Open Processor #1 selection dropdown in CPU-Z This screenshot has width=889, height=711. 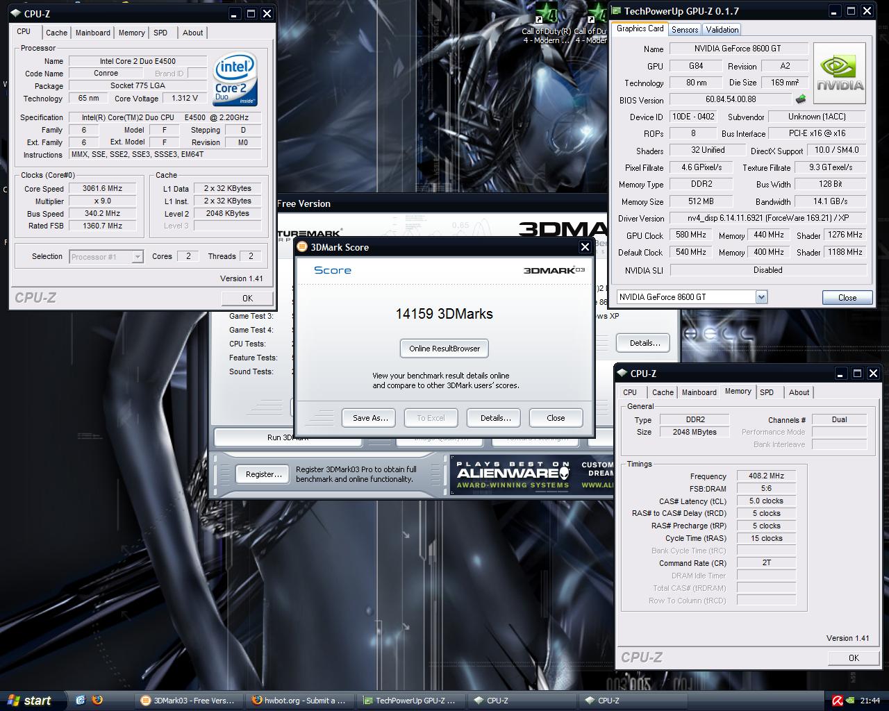[138, 257]
